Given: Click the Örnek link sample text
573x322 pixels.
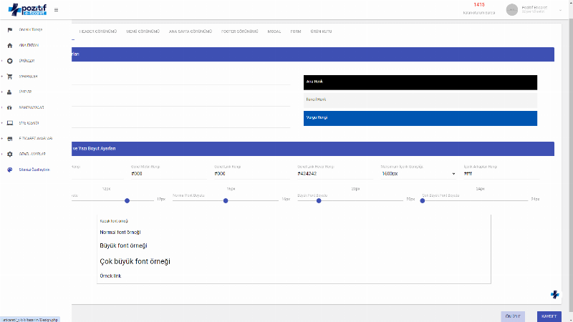Looking at the screenshot, I should point(110,276).
